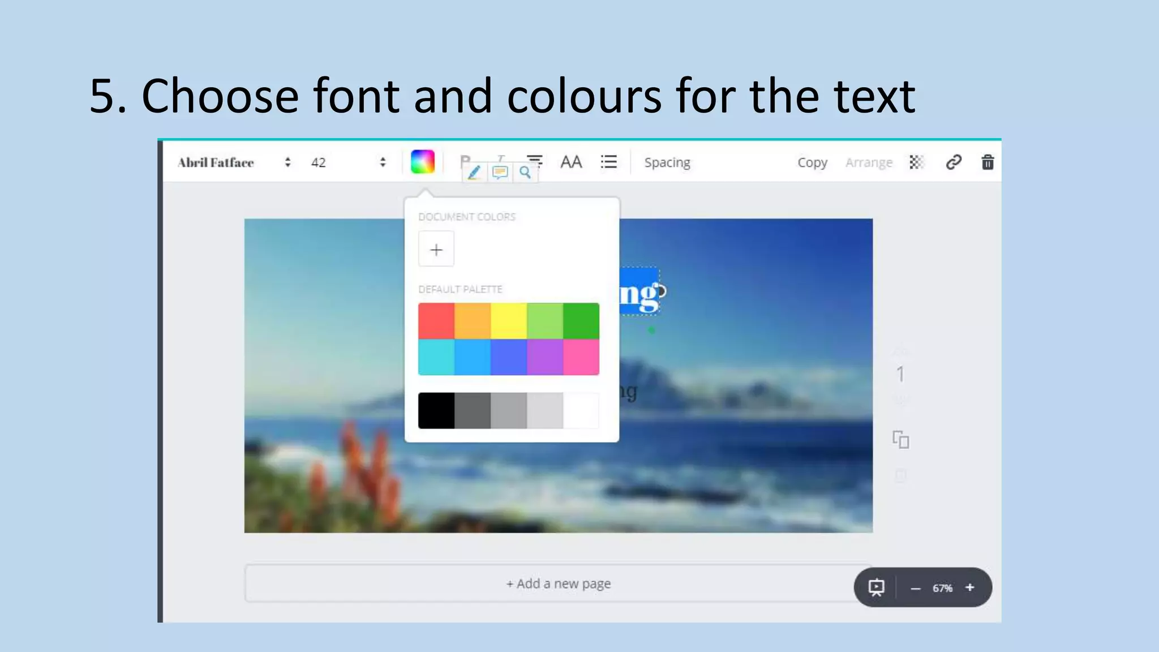The width and height of the screenshot is (1159, 652).
Task: Pick the black swatch
Action: (x=436, y=411)
